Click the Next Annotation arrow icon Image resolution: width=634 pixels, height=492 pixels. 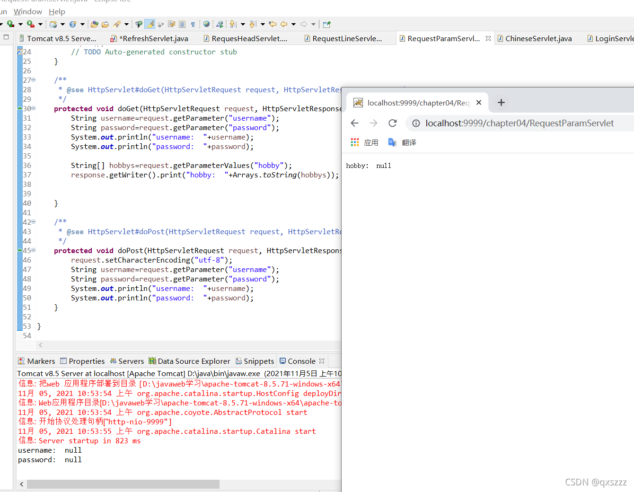coord(233,24)
